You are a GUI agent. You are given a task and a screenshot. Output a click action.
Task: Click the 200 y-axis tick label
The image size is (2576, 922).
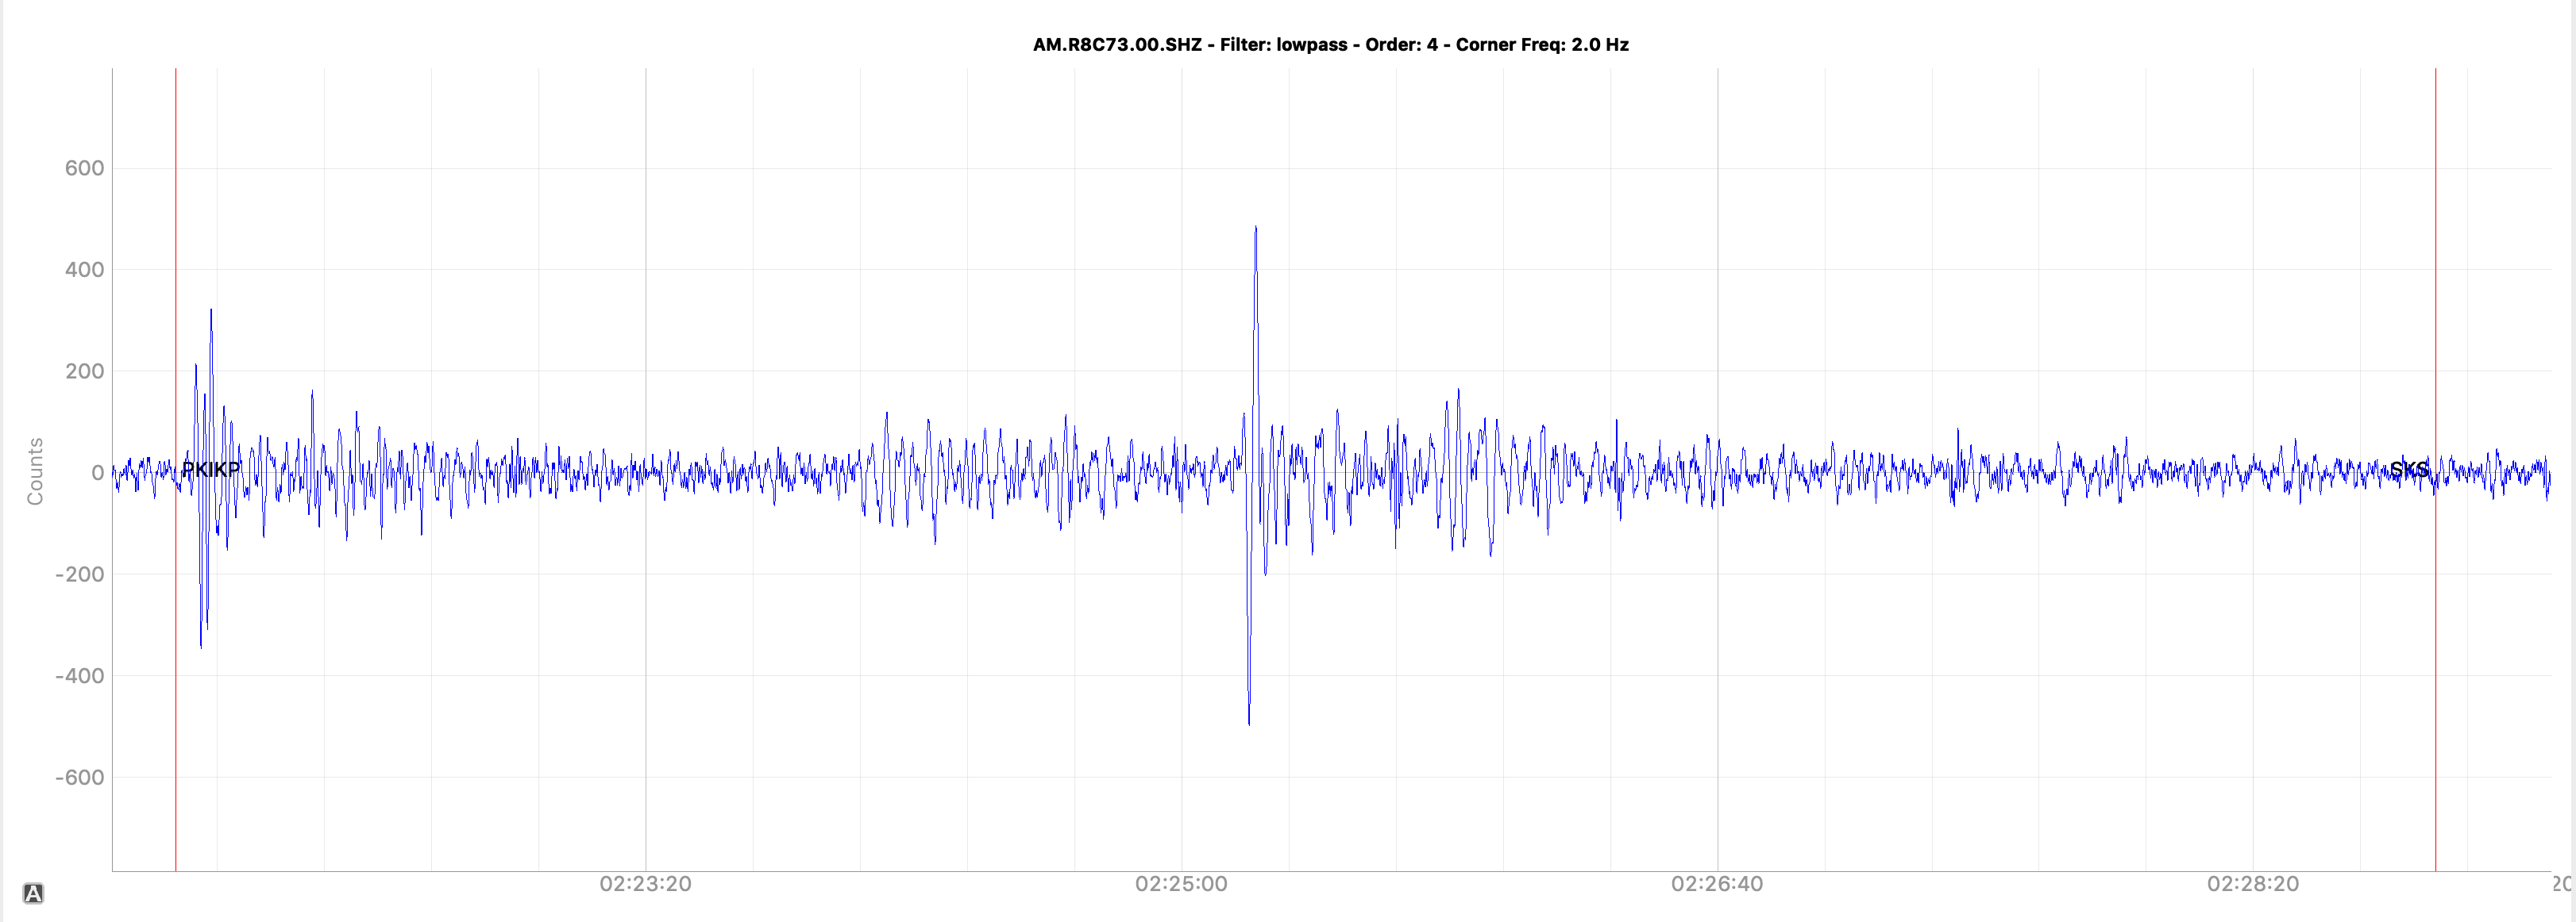[x=84, y=371]
